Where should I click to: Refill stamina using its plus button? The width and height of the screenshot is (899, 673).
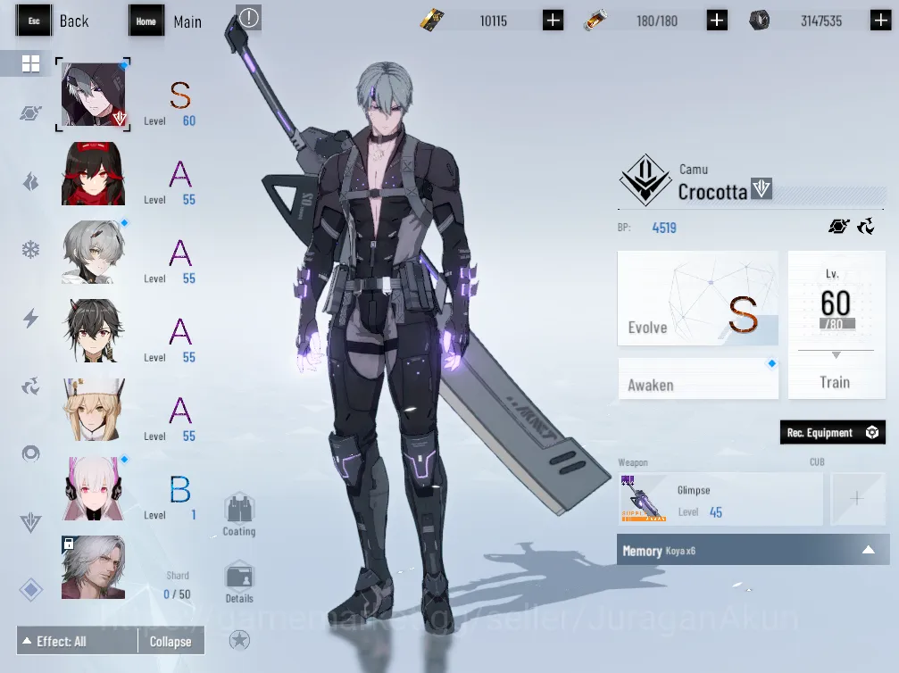[717, 21]
